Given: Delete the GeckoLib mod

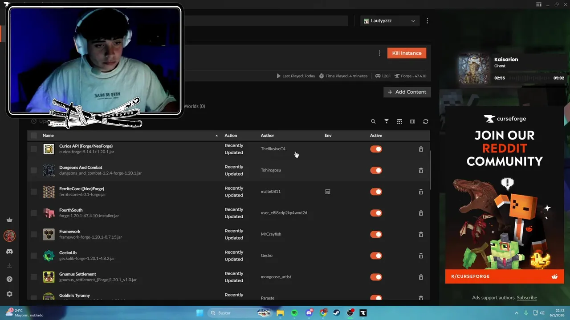Looking at the screenshot, I should (421, 256).
